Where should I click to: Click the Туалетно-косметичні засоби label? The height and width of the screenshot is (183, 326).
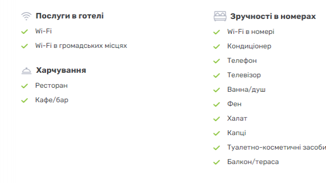pyautogui.click(x=276, y=148)
